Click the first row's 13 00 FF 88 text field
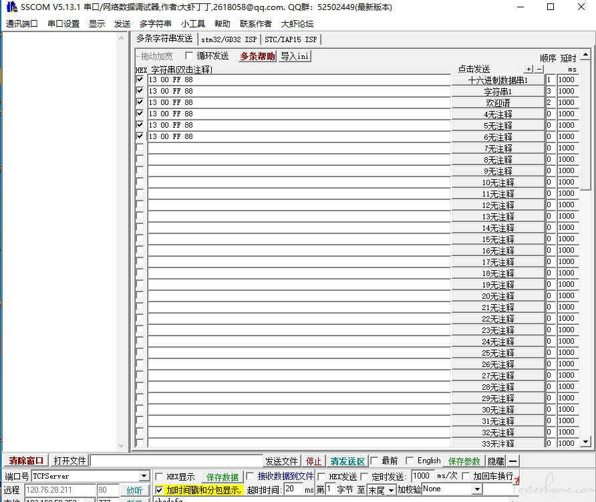This screenshot has width=596, height=502. (299, 80)
